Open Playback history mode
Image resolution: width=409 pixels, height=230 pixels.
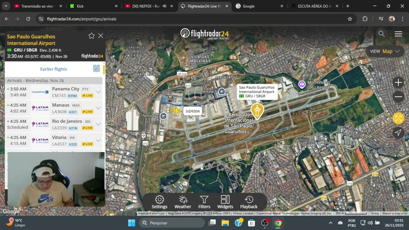tap(249, 202)
